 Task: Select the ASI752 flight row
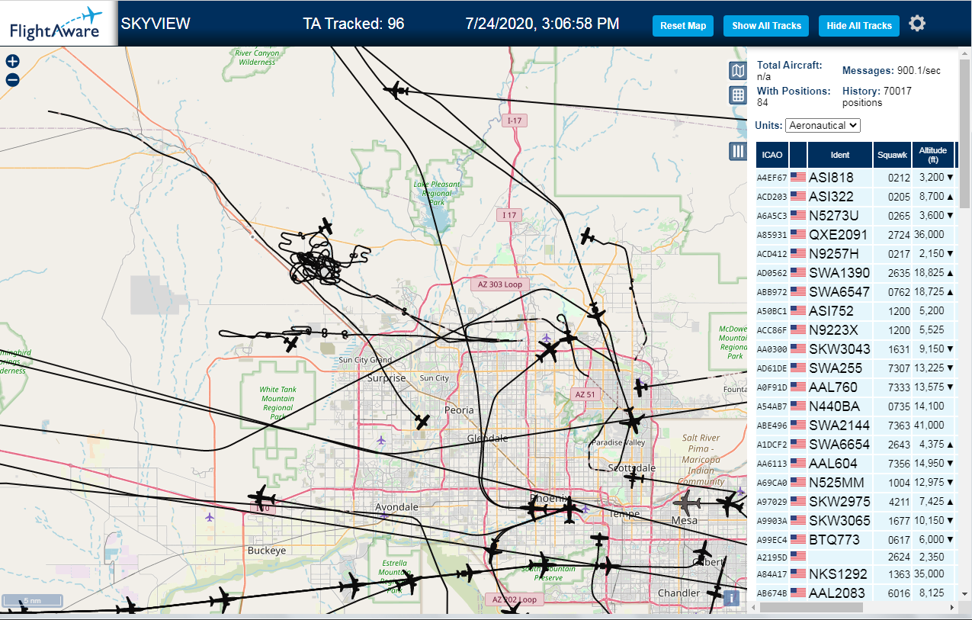pyautogui.click(x=855, y=310)
